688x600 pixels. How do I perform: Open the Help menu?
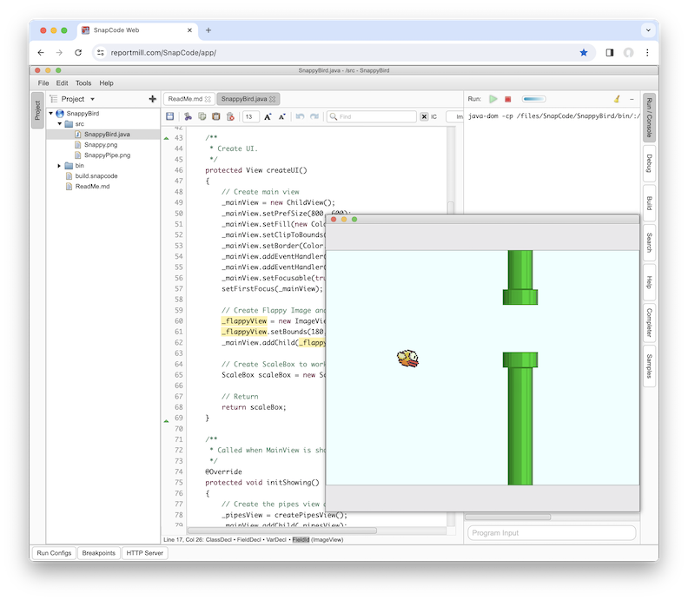click(106, 82)
